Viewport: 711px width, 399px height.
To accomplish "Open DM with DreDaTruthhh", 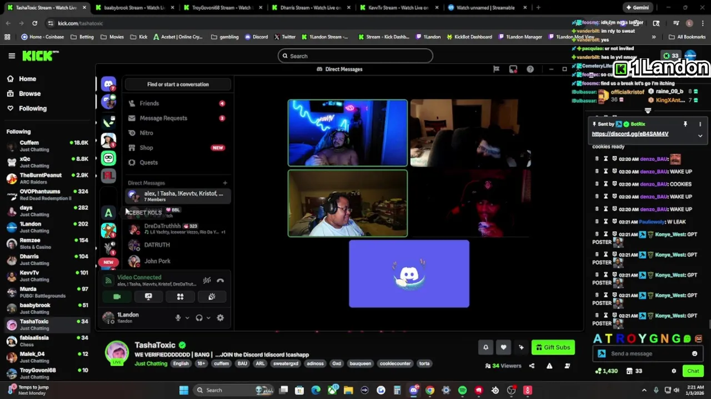I will pyautogui.click(x=178, y=228).
